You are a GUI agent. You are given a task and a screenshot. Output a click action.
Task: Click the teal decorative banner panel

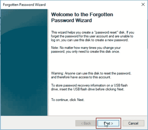click(24, 62)
